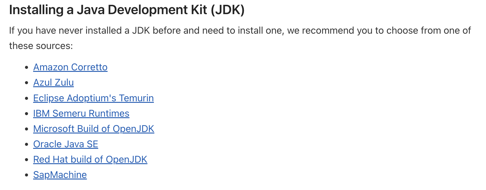Click the bullet beside Red Hat build
486x190 pixels.
[x=27, y=160]
